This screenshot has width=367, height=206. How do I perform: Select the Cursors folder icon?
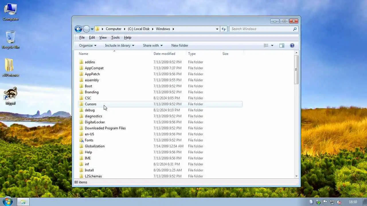[81, 104]
